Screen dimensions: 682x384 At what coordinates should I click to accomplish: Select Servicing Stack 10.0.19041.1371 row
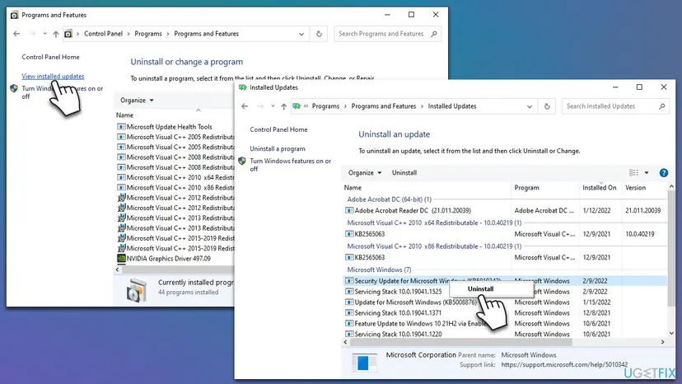coord(505,313)
